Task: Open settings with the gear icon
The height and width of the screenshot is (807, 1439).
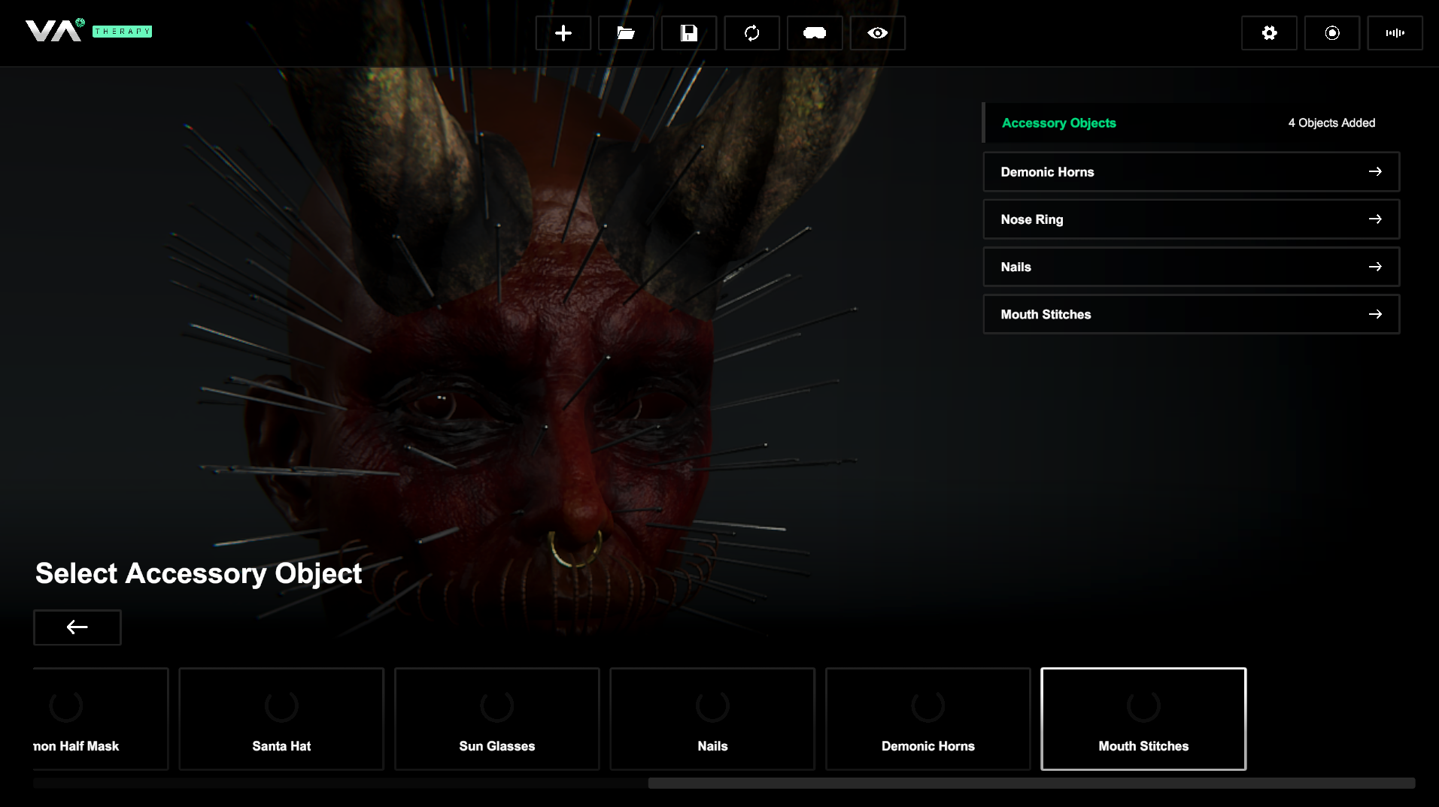Action: [x=1269, y=33]
